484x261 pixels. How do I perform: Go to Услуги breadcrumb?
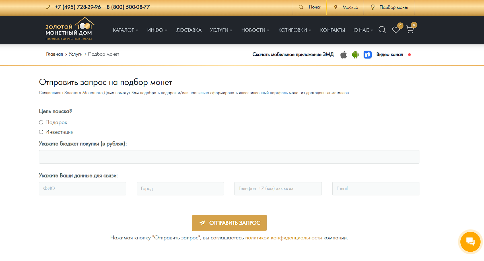click(75, 54)
